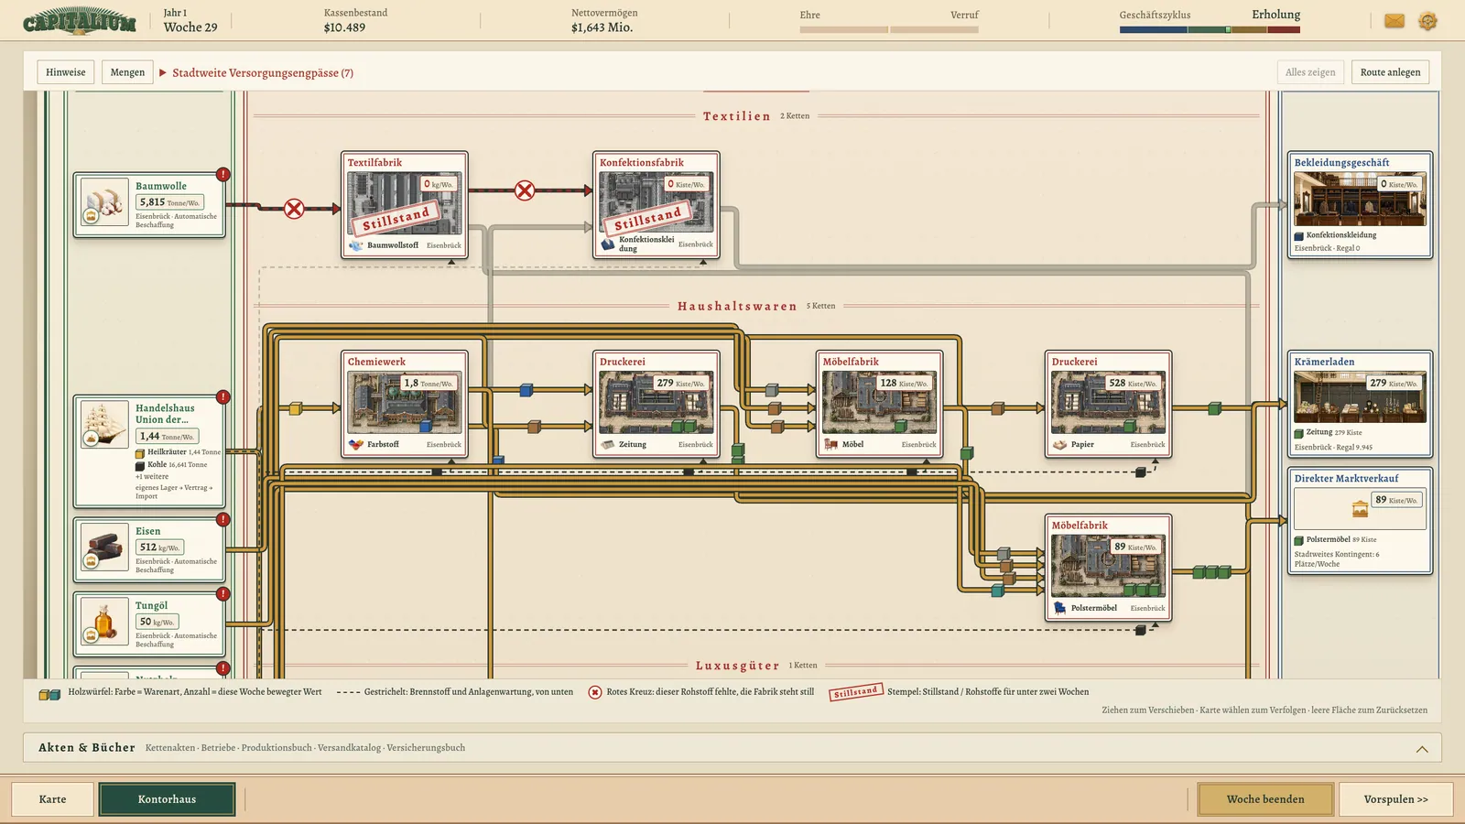1465x824 pixels.
Task: Select the Kontorhaus view
Action: pos(167,799)
